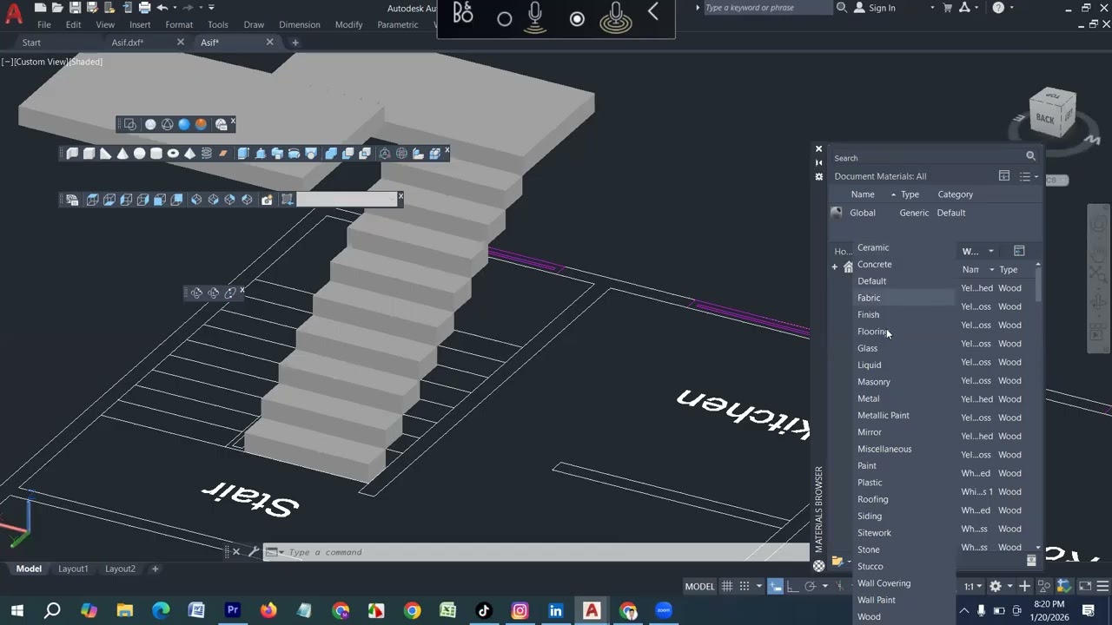Viewport: 1112px width, 625px height.
Task: Switch to the Layout1 tab
Action: [73, 569]
